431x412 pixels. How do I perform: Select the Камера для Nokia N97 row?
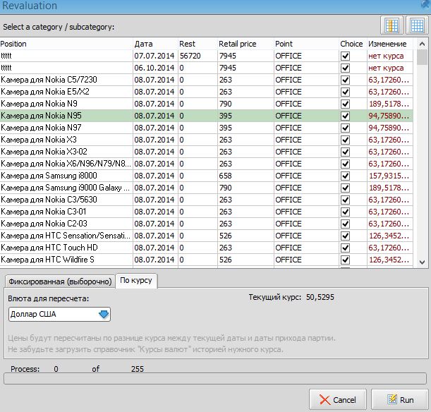click(x=66, y=128)
